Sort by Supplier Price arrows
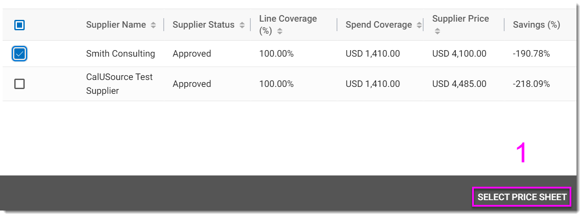 437,31
